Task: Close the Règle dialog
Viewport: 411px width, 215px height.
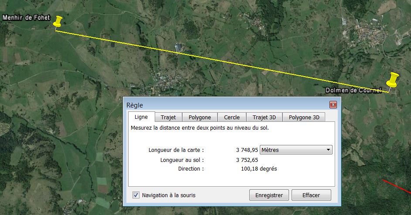Action: pyautogui.click(x=333, y=105)
